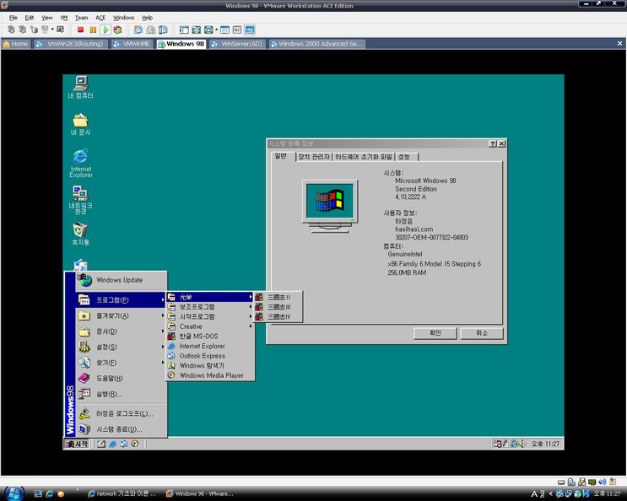Switch to Windows 2000 Advanced Server tab
Screen dimensions: 627x501
[316, 44]
